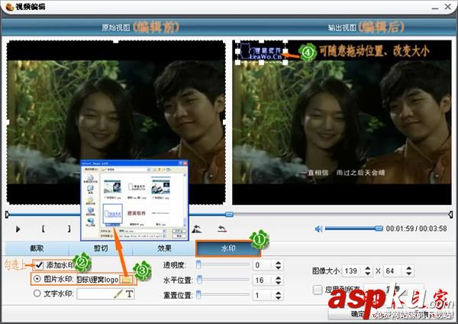The width and height of the screenshot is (458, 324).
Task: Toggle the 添加水印 checkbox
Action: point(39,265)
